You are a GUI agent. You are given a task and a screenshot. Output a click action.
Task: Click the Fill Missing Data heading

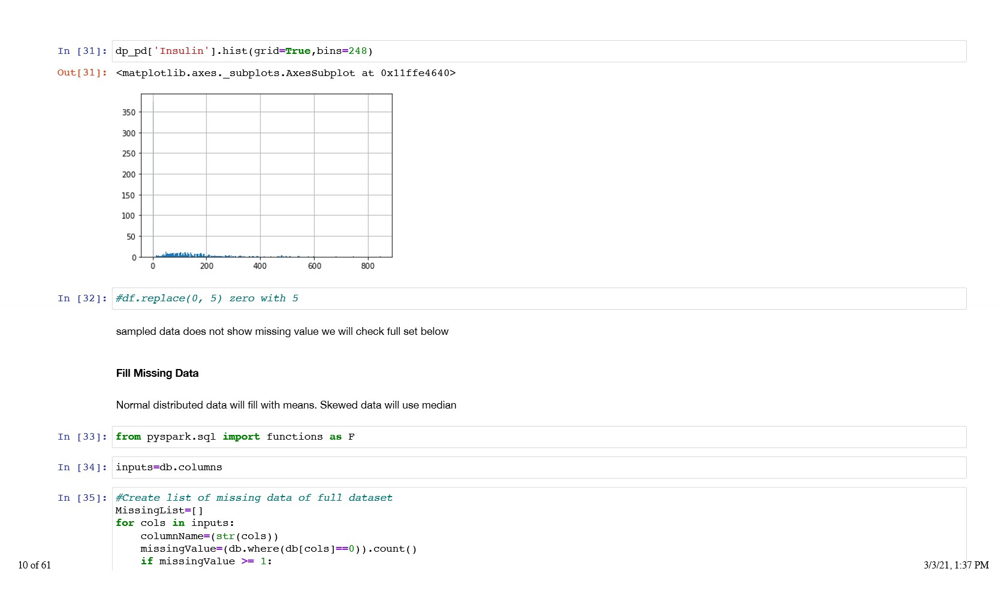(157, 374)
